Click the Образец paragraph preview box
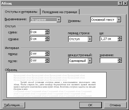 (56, 85)
